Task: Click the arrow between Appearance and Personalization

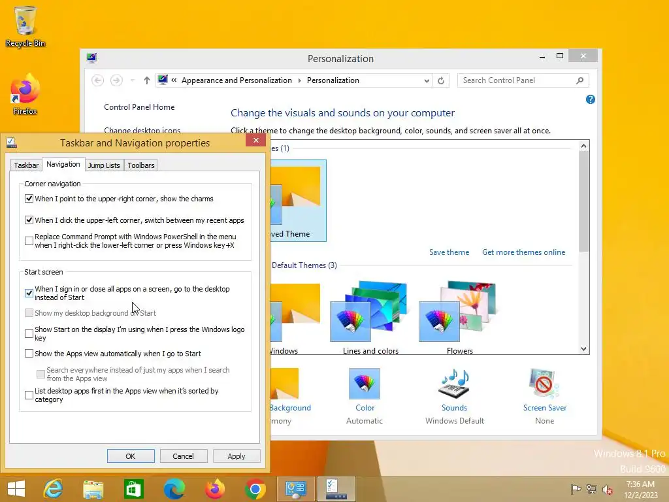Action: 299,80
